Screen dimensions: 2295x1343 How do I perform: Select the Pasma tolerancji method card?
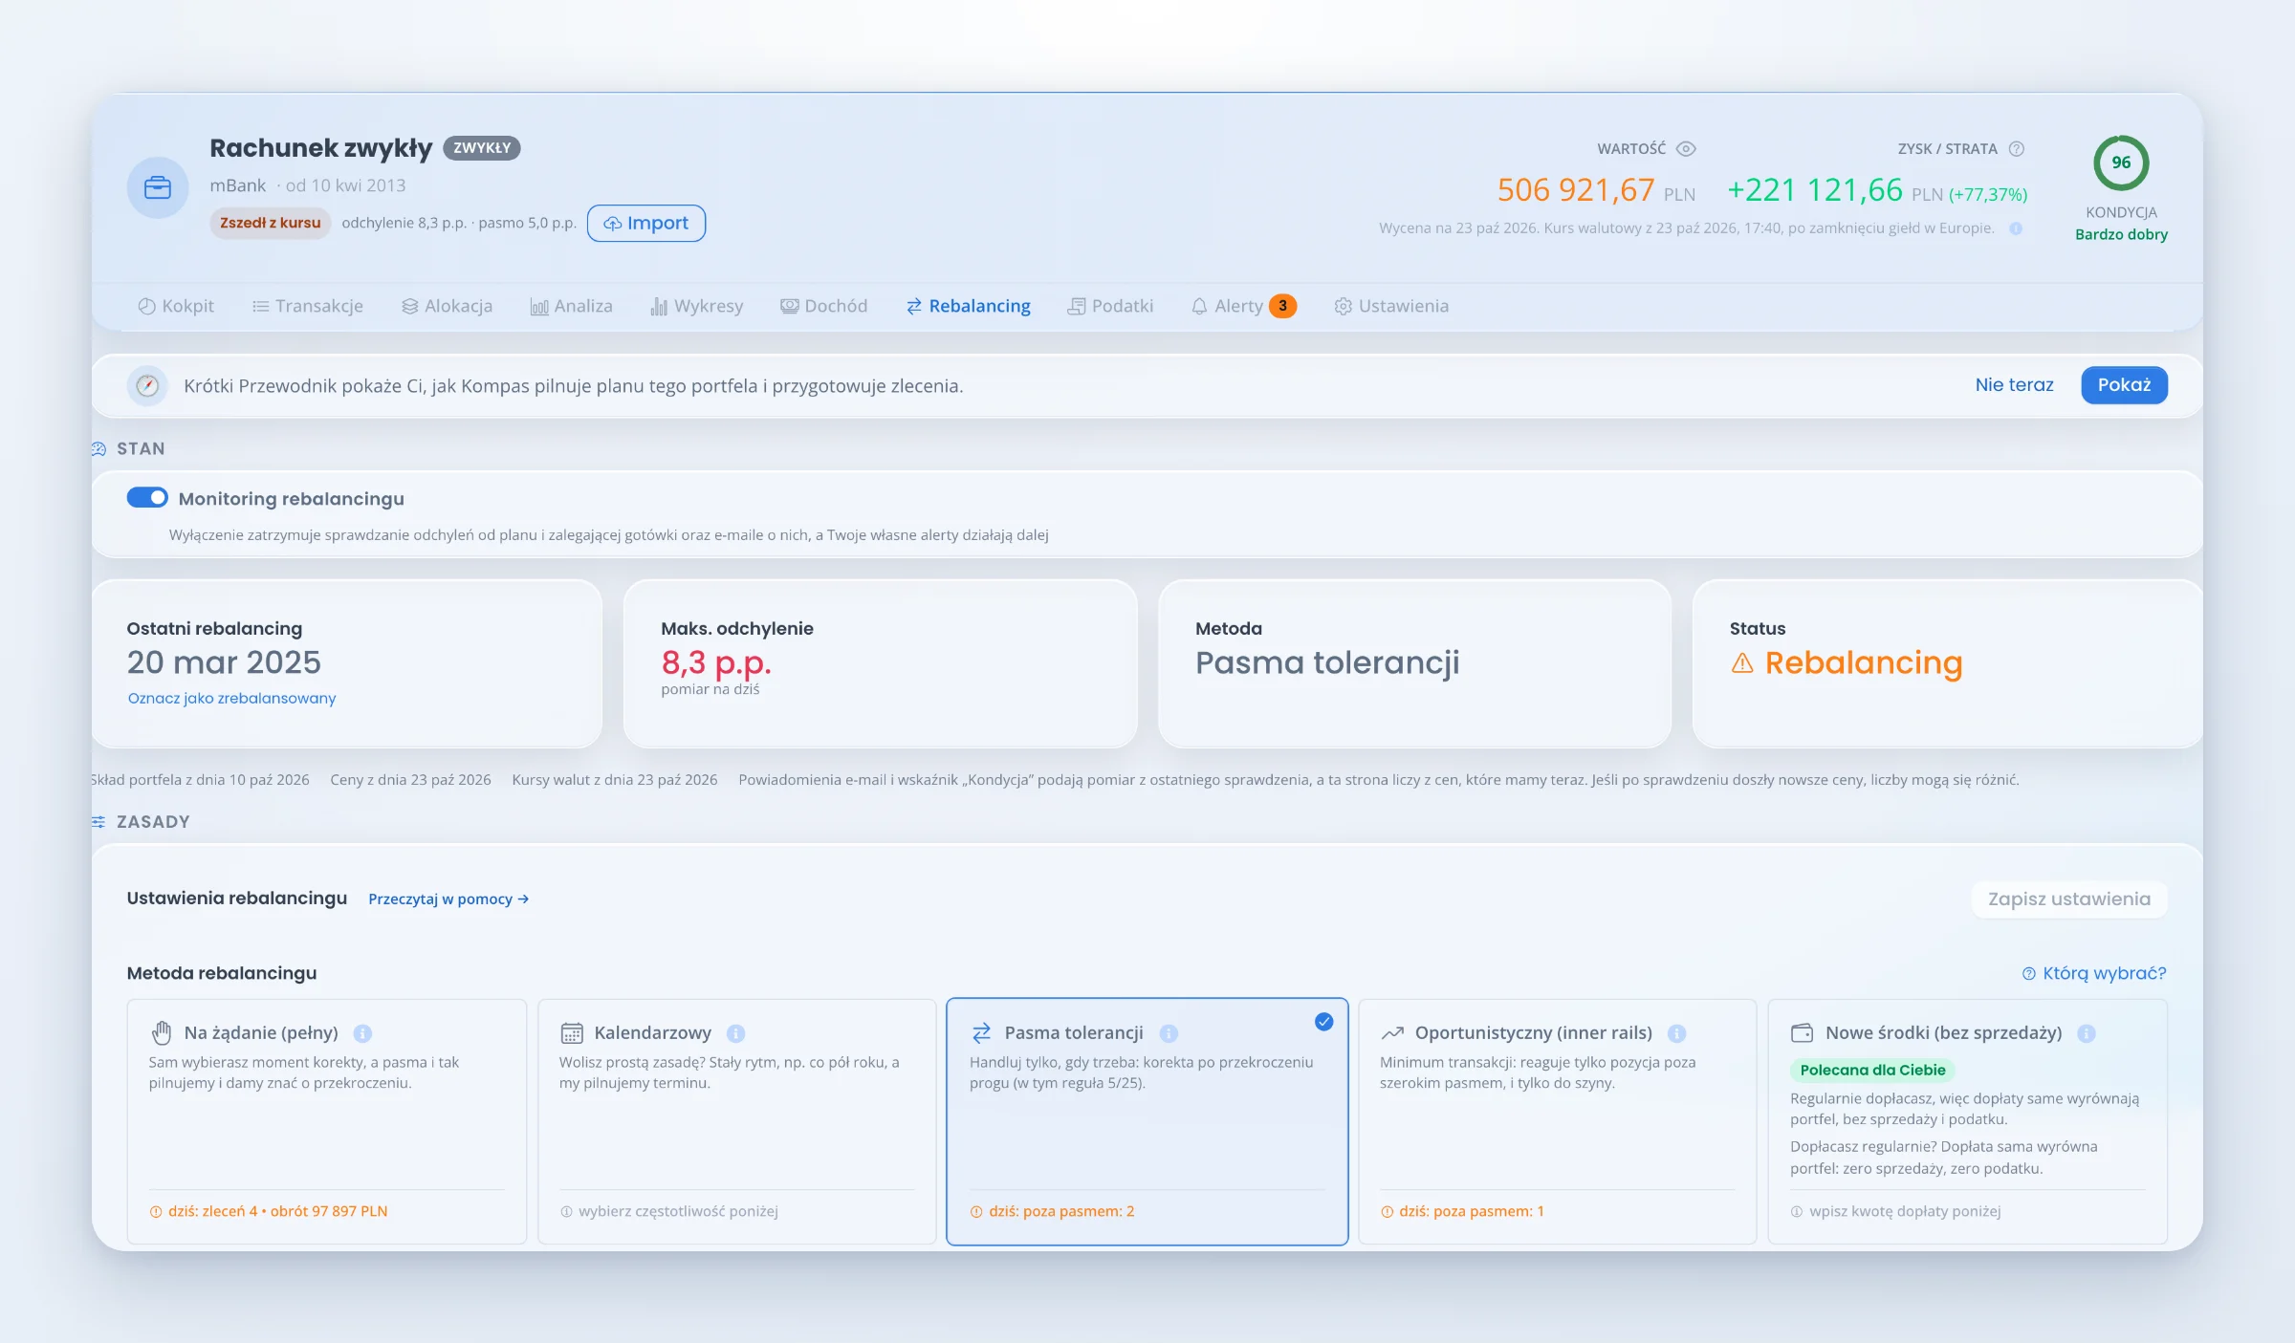coord(1147,1121)
